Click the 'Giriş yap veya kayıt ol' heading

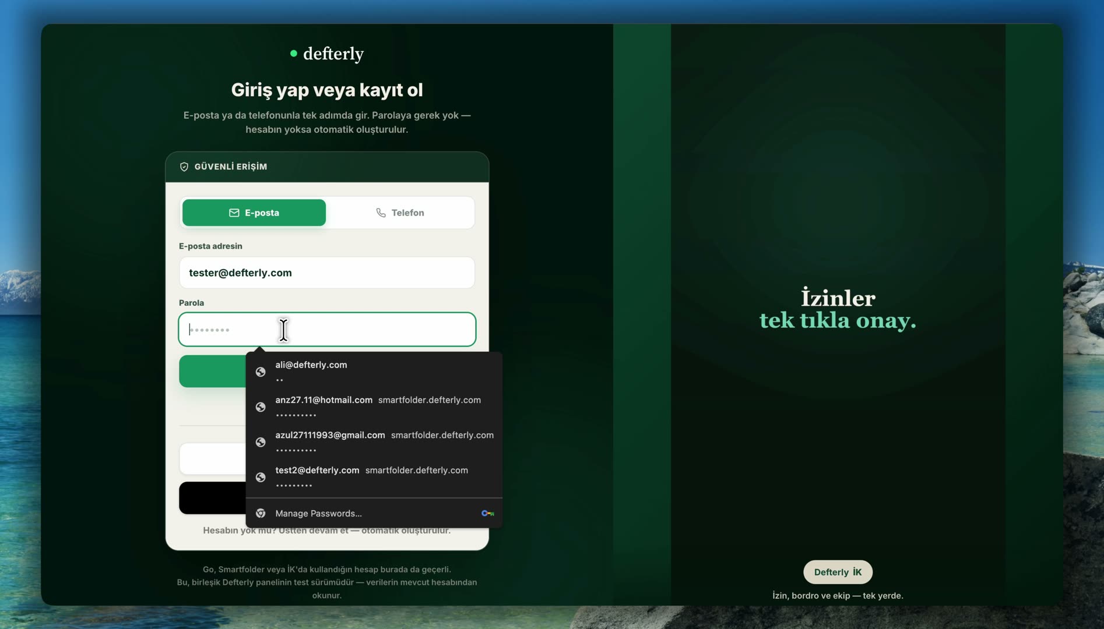click(327, 90)
